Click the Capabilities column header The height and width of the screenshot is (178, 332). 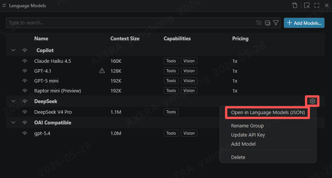(177, 38)
